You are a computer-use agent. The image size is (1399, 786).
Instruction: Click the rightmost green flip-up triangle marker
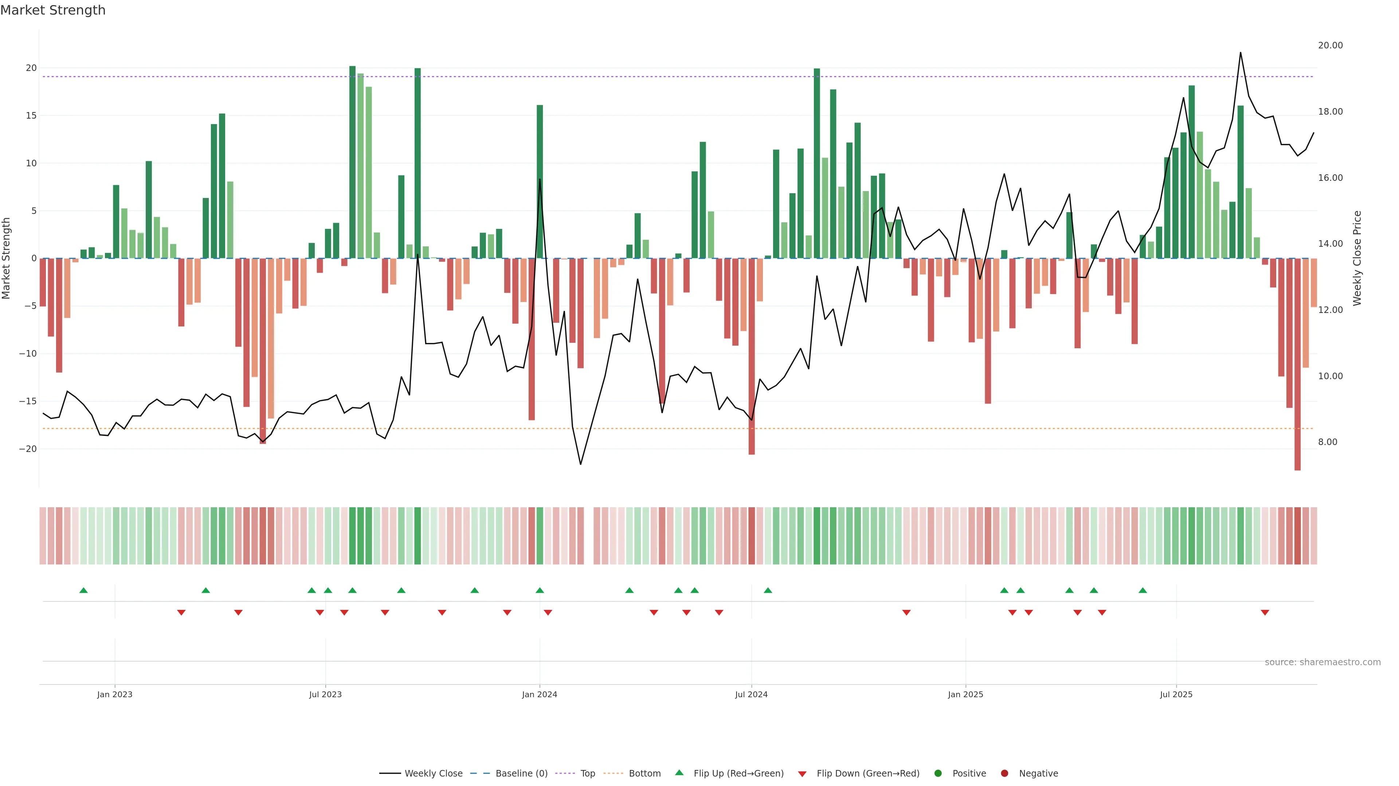coord(1143,590)
